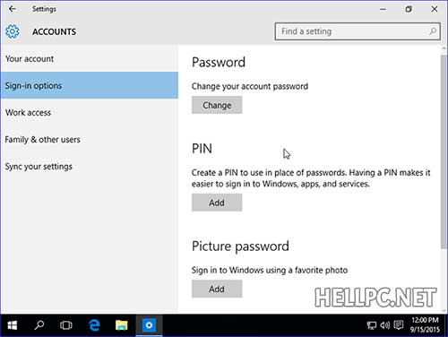Open the Action Center notifications icon
The image size is (448, 337).
pyautogui.click(x=399, y=325)
